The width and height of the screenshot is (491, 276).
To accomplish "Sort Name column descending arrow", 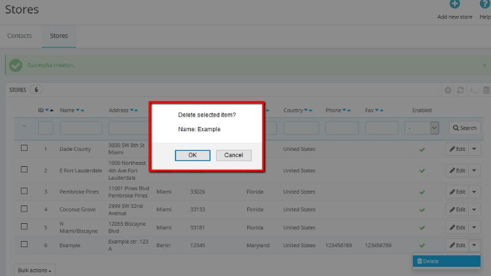I will pos(77,110).
